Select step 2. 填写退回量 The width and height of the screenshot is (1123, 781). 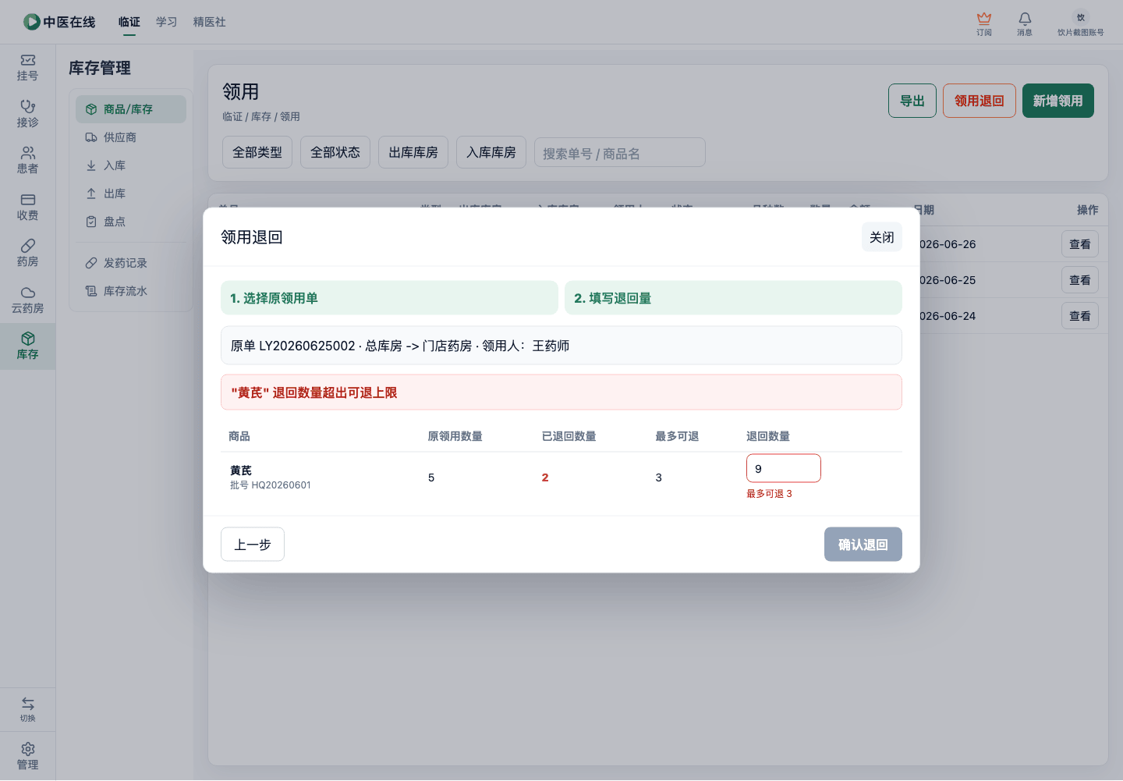733,298
